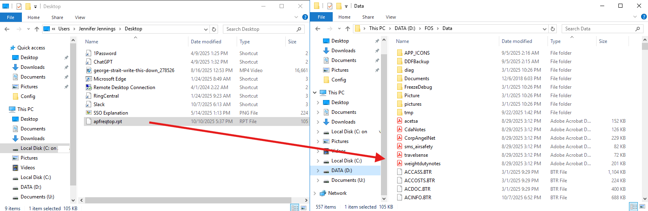648x211 pixels.
Task: Click the Help icon in the Desktop window
Action: click(x=305, y=17)
